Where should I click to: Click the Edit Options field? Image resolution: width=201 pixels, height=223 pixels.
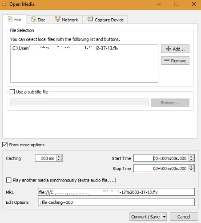click(x=116, y=202)
